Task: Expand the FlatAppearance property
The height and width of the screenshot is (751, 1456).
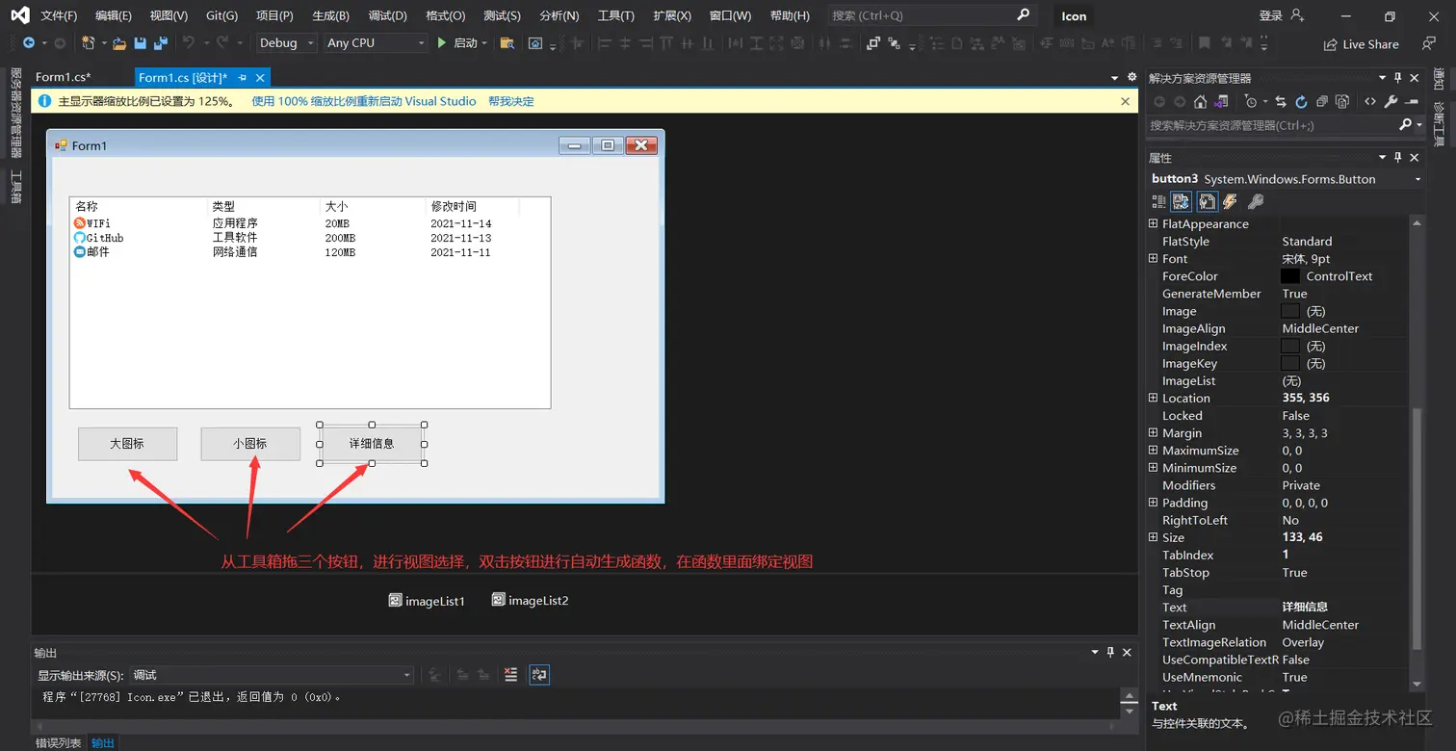Action: pos(1154,224)
